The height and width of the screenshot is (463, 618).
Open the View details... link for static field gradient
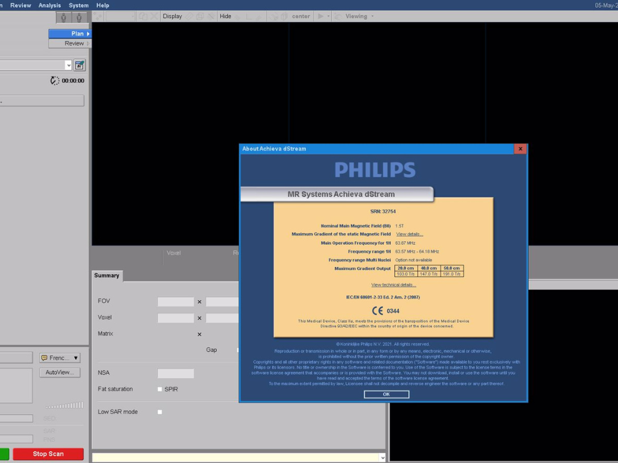coord(409,235)
